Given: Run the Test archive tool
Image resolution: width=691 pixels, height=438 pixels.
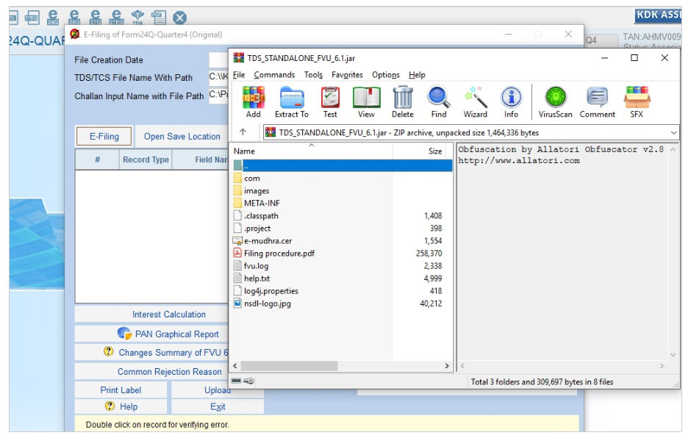Looking at the screenshot, I should (x=330, y=102).
